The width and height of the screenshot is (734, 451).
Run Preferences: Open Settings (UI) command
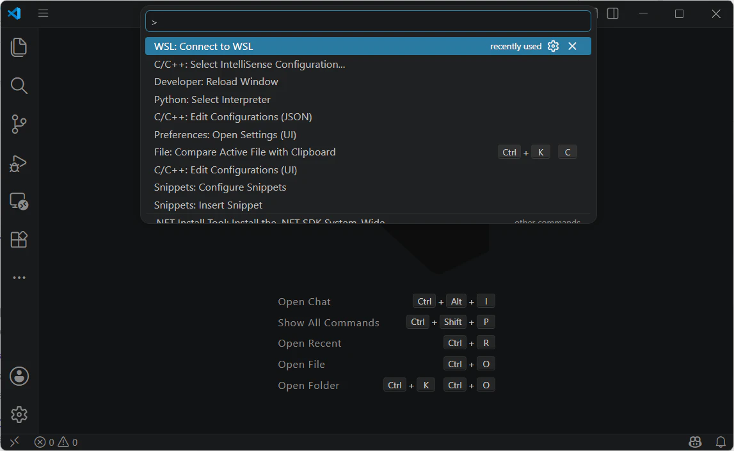coord(368,135)
